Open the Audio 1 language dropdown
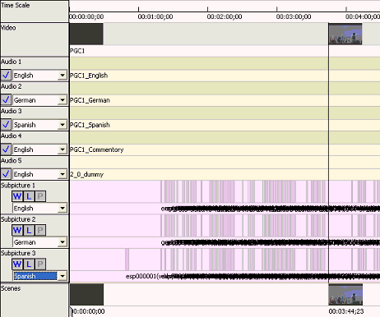 pyautogui.click(x=63, y=76)
